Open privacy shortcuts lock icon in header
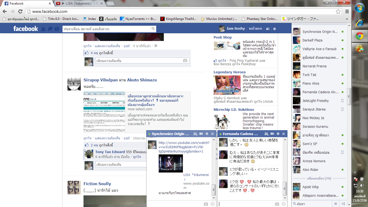The width and height of the screenshot is (368, 207). pyautogui.click(x=268, y=29)
